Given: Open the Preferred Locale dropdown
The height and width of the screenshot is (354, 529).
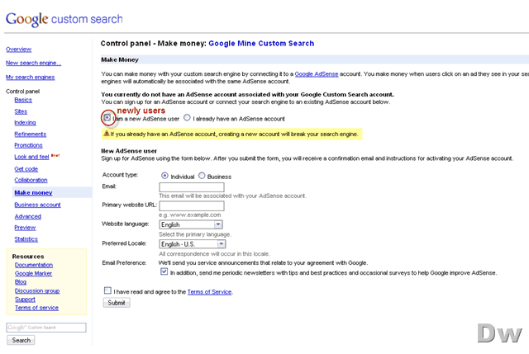Looking at the screenshot, I should (x=193, y=244).
